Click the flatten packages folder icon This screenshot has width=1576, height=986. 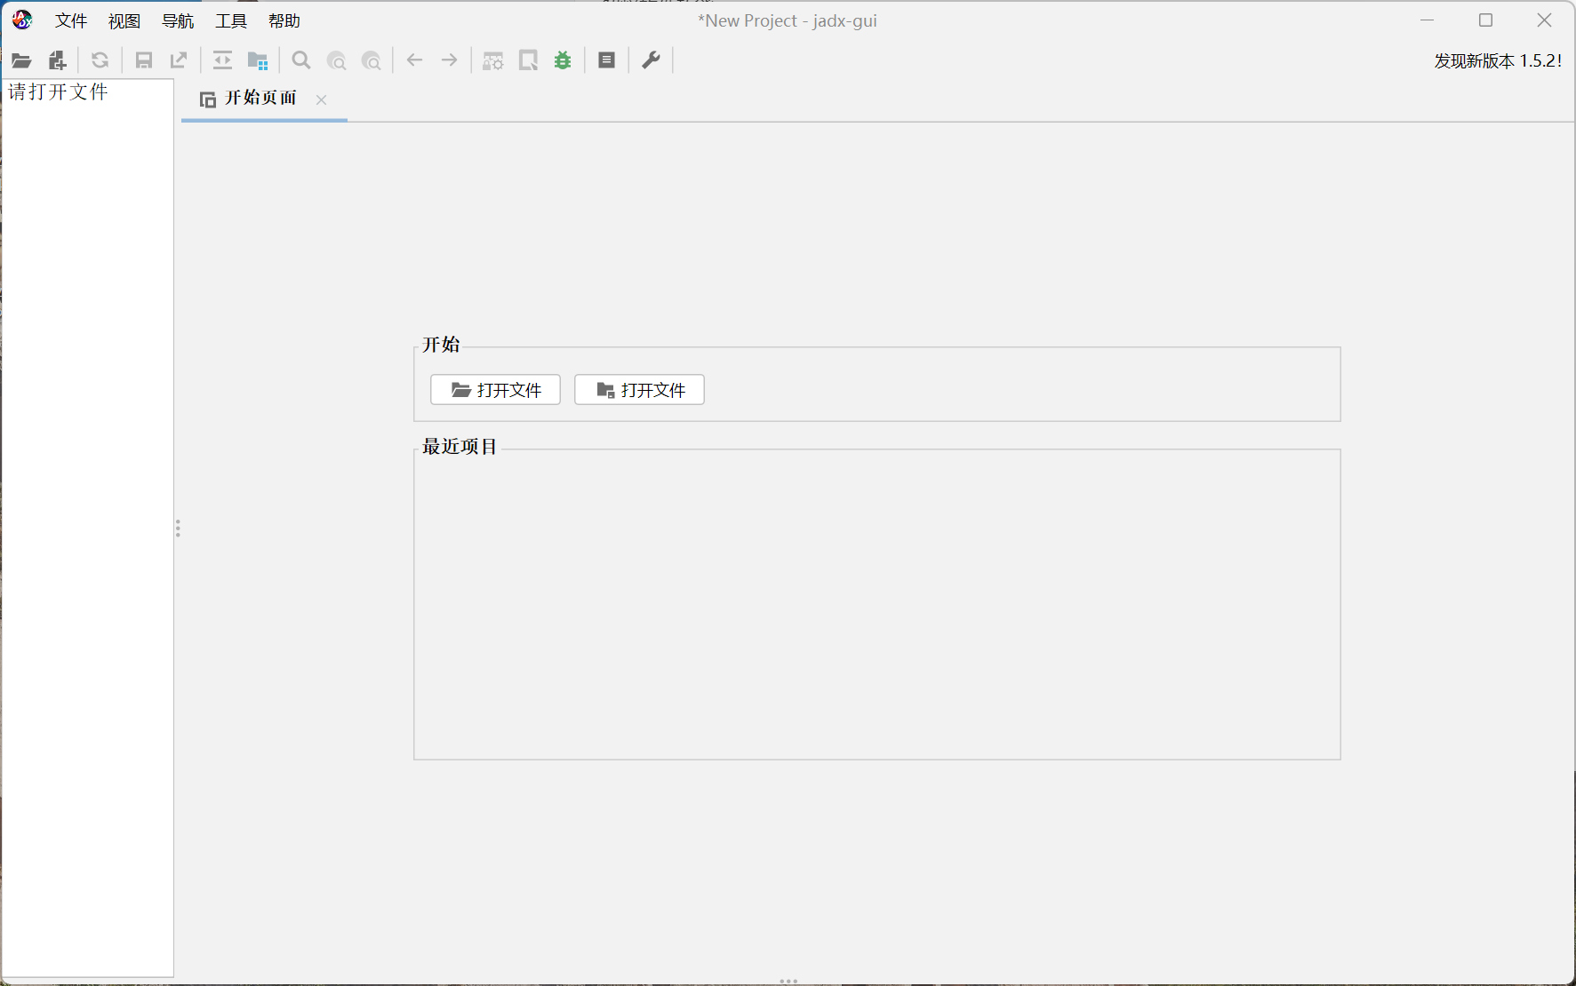pos(258,60)
